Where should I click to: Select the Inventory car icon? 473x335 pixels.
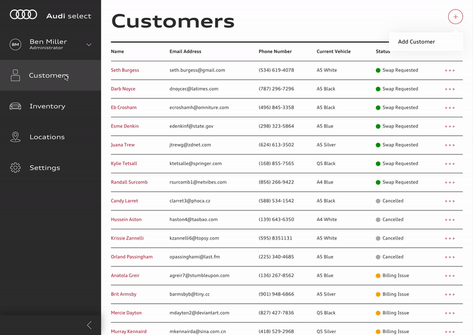(15, 106)
